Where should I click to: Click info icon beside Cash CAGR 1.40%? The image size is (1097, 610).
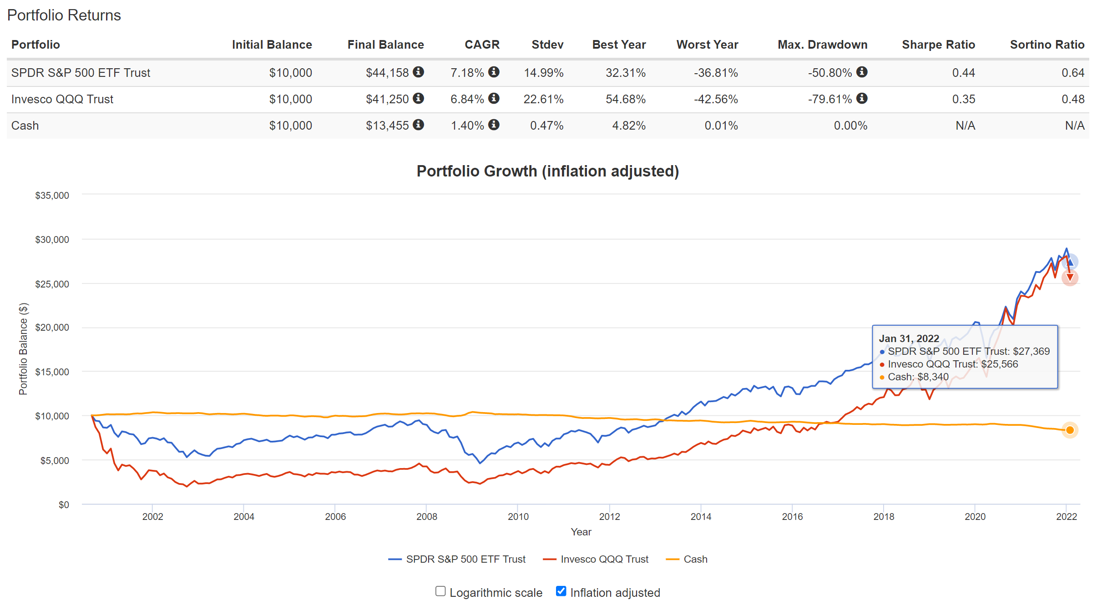494,125
